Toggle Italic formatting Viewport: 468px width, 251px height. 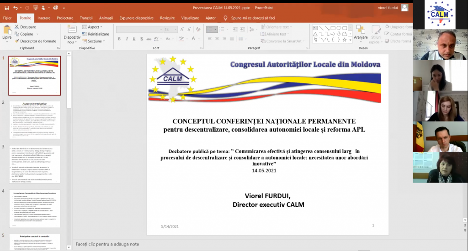click(127, 39)
